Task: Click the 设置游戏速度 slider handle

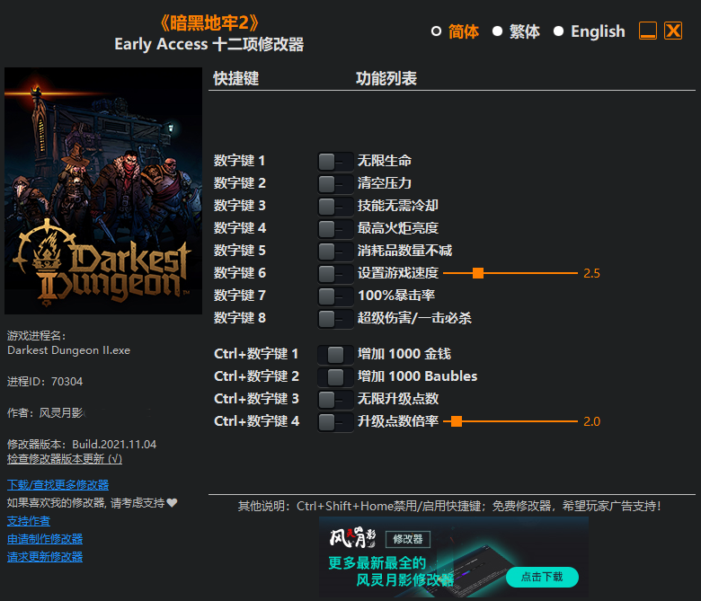Action: (x=478, y=273)
